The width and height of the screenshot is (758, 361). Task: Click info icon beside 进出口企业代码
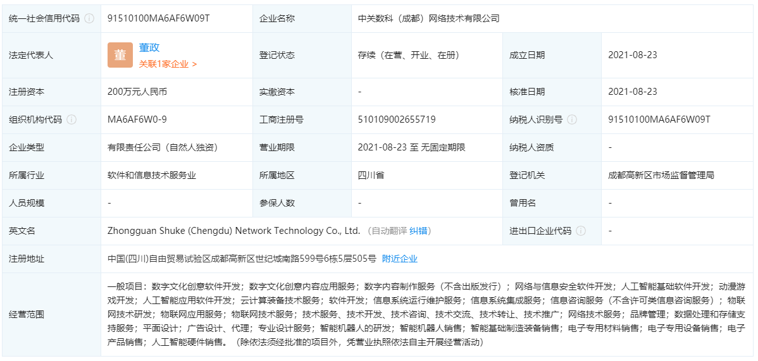tap(581, 231)
